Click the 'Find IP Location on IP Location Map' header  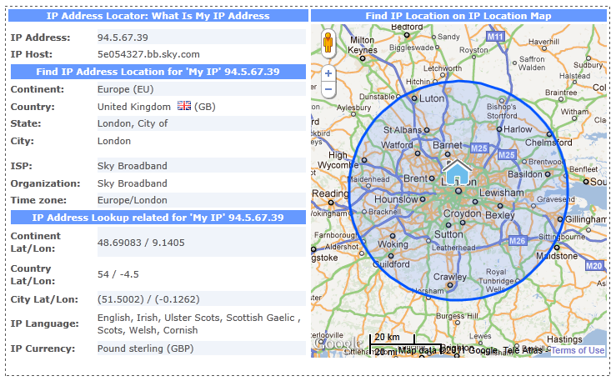point(459,16)
